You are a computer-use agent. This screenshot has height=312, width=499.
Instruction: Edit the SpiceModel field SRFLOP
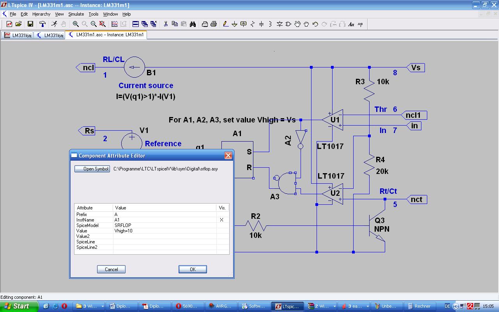tap(165, 225)
